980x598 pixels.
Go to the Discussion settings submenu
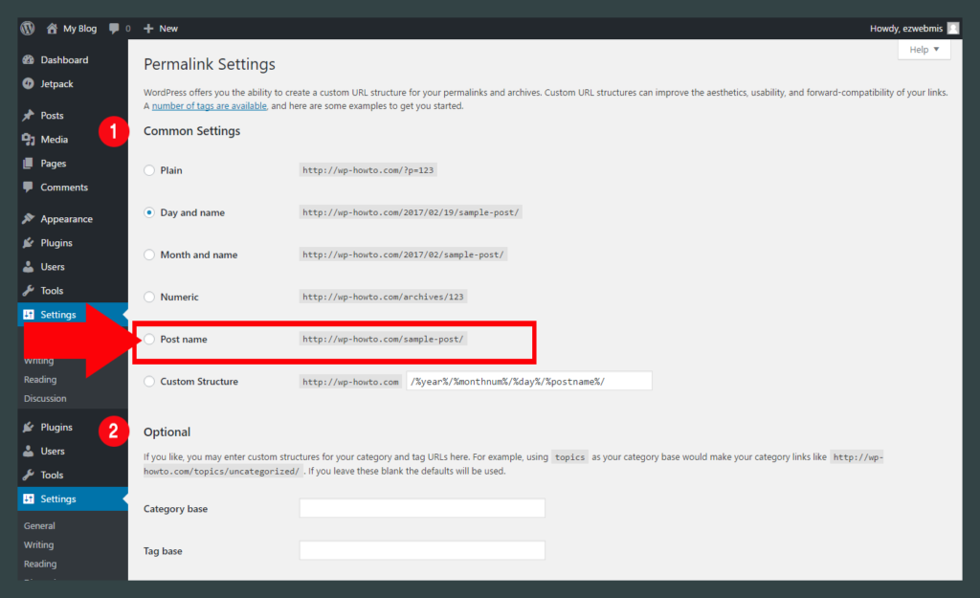tap(45, 399)
